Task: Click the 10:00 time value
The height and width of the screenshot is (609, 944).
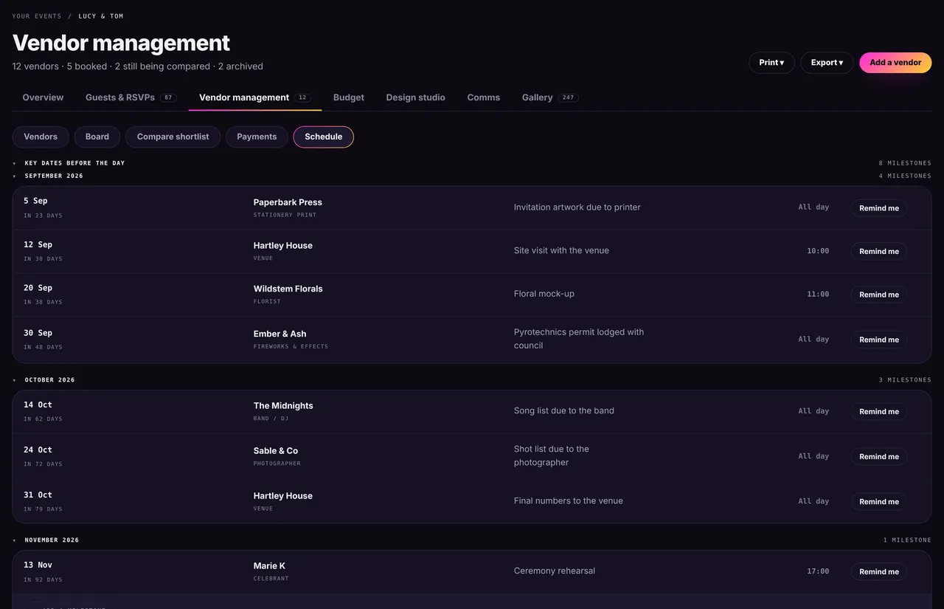Action: [818, 251]
